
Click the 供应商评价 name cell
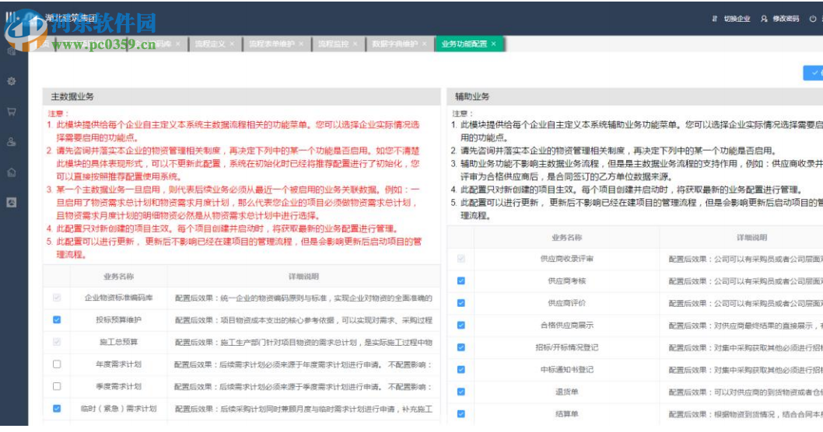coord(567,303)
